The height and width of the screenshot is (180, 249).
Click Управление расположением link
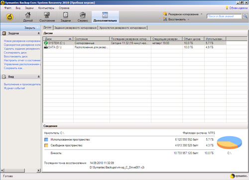(x=22, y=64)
